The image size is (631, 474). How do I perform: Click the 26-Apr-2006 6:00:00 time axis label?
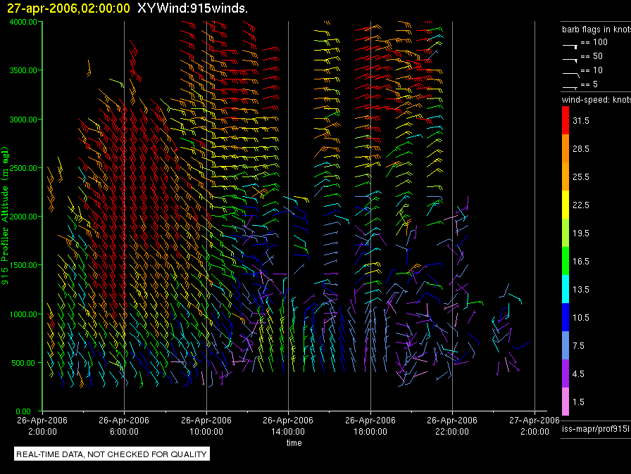[x=124, y=425]
